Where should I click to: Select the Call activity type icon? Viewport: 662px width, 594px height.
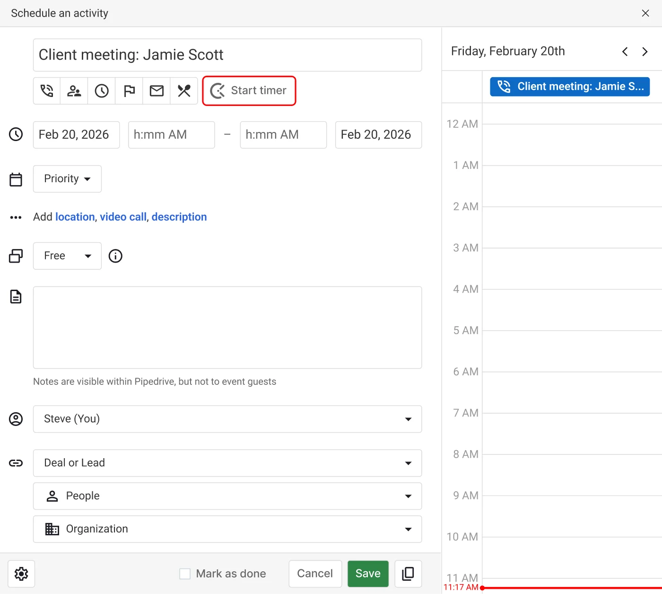tap(46, 90)
